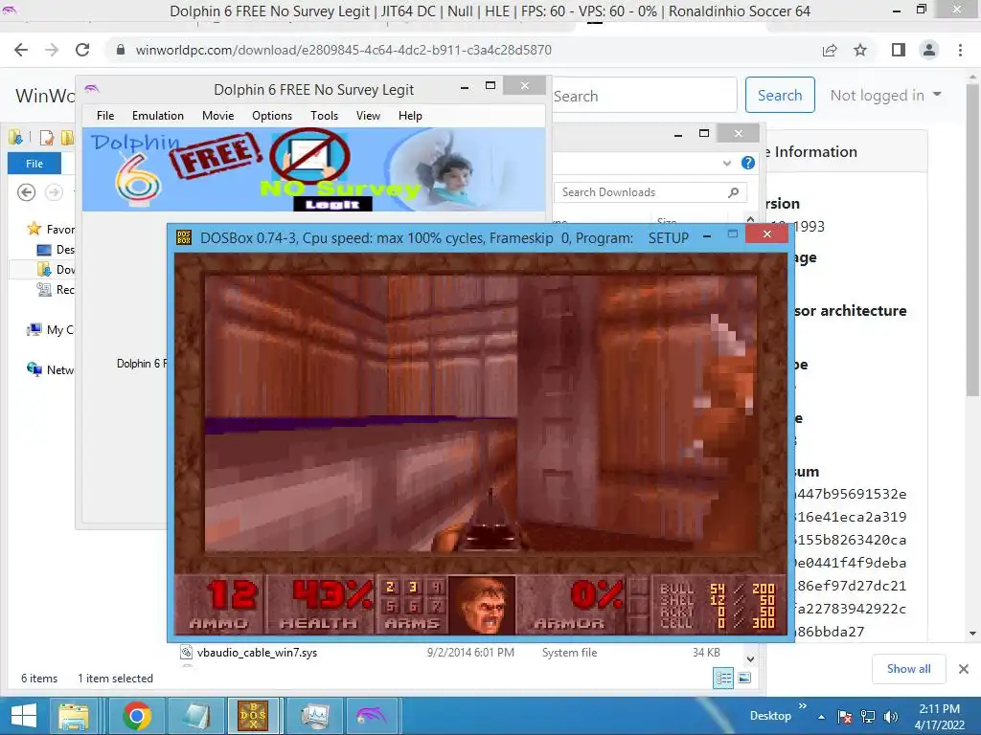Click the System file type cell
981x735 pixels.
(569, 653)
